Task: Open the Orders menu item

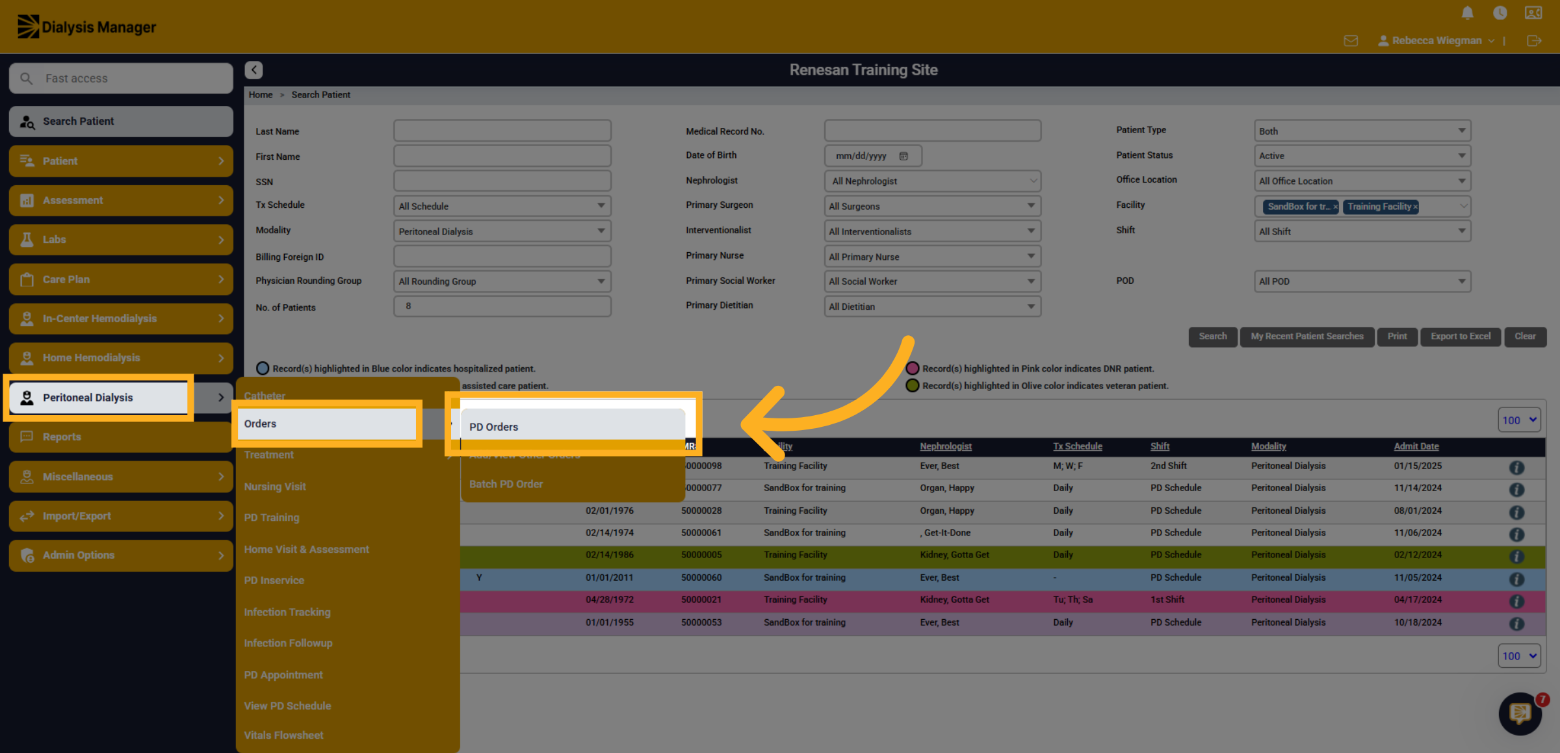Action: pos(326,424)
